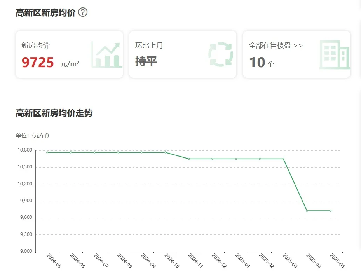Click the 9725 average price value

coord(38,62)
